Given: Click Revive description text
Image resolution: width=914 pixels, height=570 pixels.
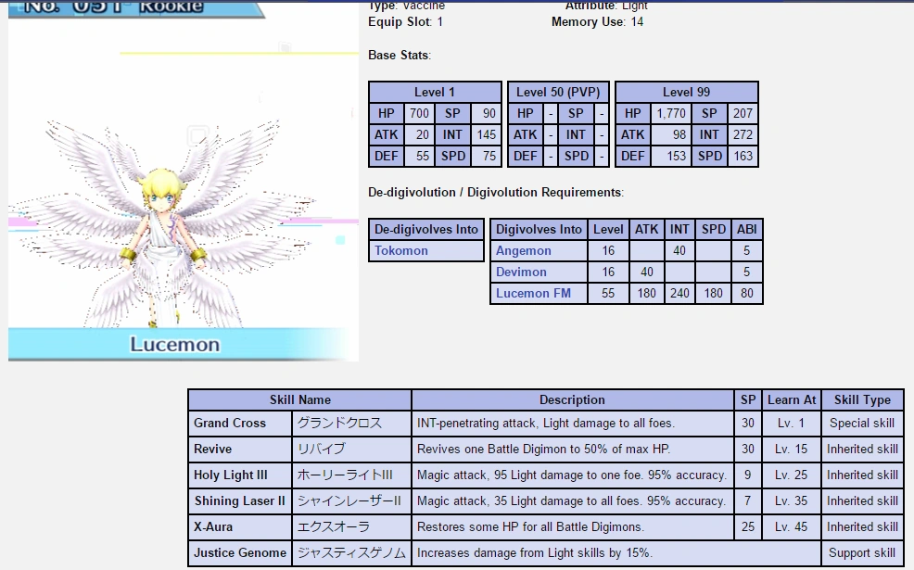Looking at the screenshot, I should 543,449.
